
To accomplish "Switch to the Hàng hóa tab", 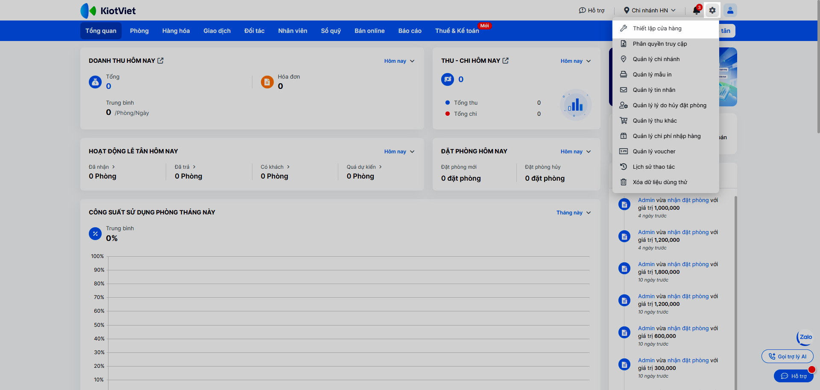I will (x=176, y=31).
